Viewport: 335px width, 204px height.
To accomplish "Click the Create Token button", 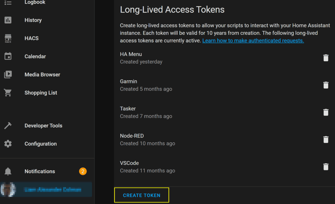I will (x=141, y=195).
